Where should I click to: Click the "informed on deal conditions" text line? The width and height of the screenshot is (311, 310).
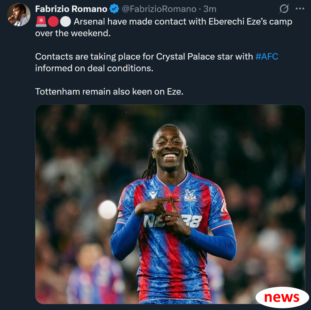coord(94,68)
